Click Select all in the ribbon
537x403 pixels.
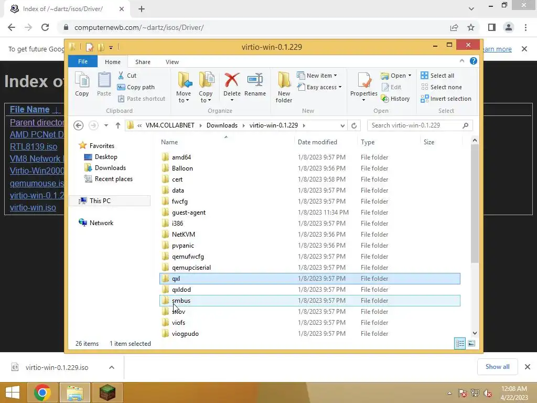point(437,76)
